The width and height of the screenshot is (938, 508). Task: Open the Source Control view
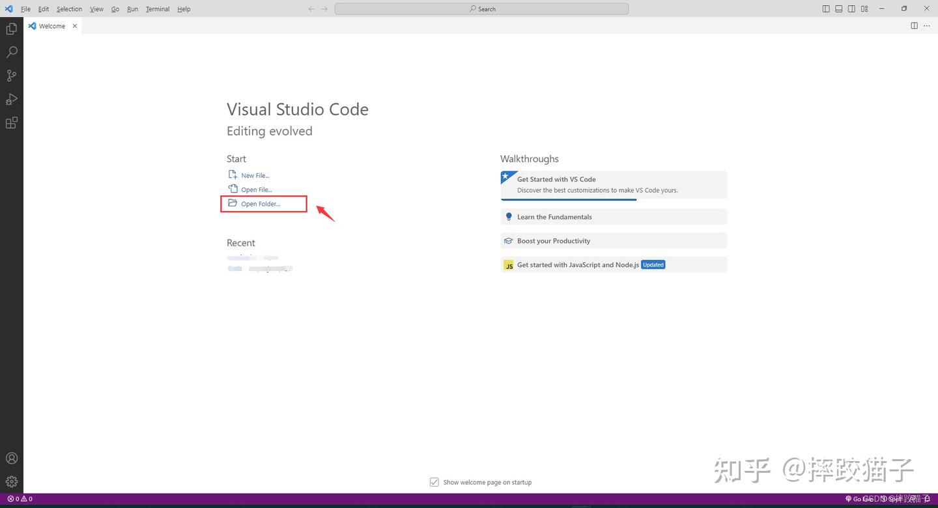[11, 76]
